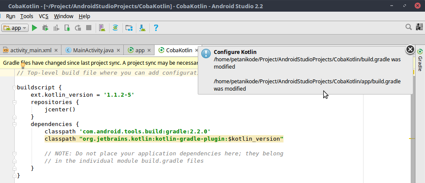This screenshot has height=183, width=425.
Task: Collapse the repositories block fold marker
Action: (x=14, y=102)
